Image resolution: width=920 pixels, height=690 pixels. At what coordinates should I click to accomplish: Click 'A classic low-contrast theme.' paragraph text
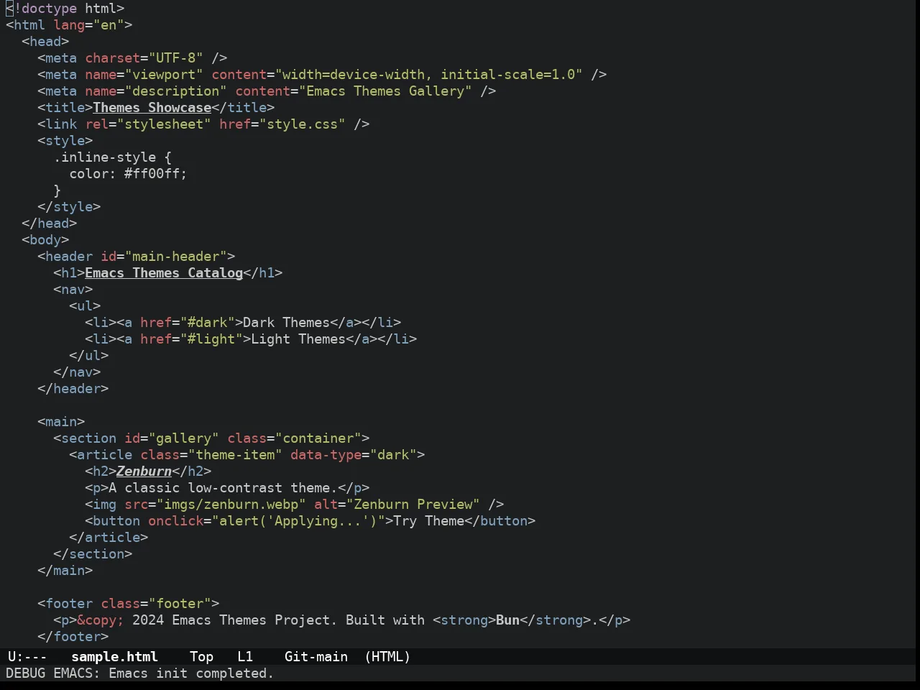pyautogui.click(x=224, y=487)
